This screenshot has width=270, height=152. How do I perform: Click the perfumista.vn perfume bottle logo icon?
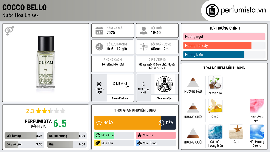pyautogui.click(x=212, y=11)
